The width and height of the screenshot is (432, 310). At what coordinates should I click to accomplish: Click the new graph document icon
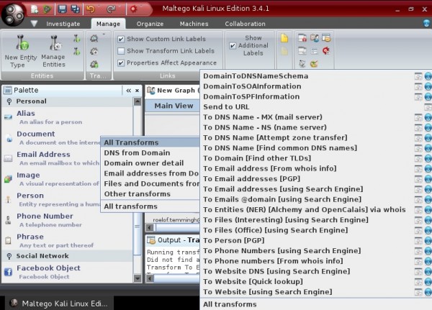coord(35,9)
